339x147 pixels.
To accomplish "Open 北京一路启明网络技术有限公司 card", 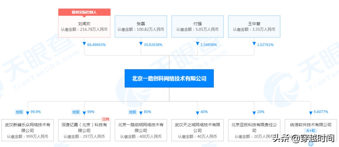I will pos(141,130).
